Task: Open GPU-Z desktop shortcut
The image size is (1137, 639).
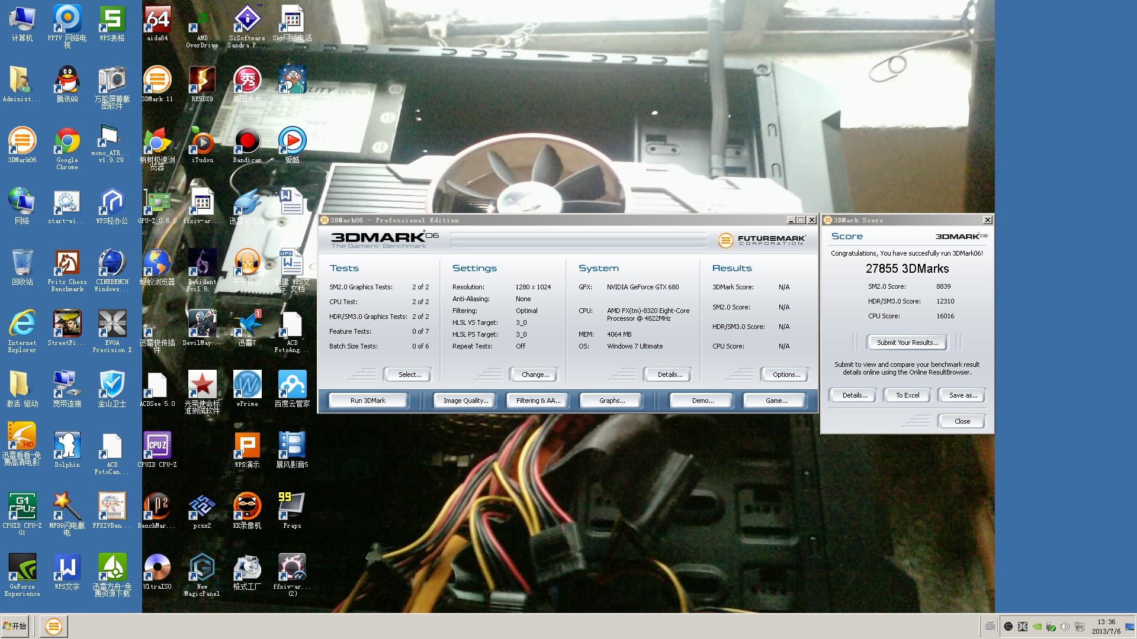Action: click(157, 206)
